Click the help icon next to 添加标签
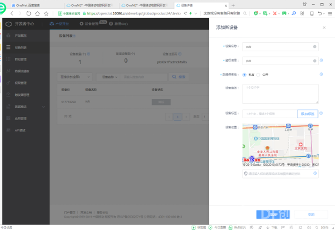The height and width of the screenshot is (231, 335). pyautogui.click(x=321, y=113)
